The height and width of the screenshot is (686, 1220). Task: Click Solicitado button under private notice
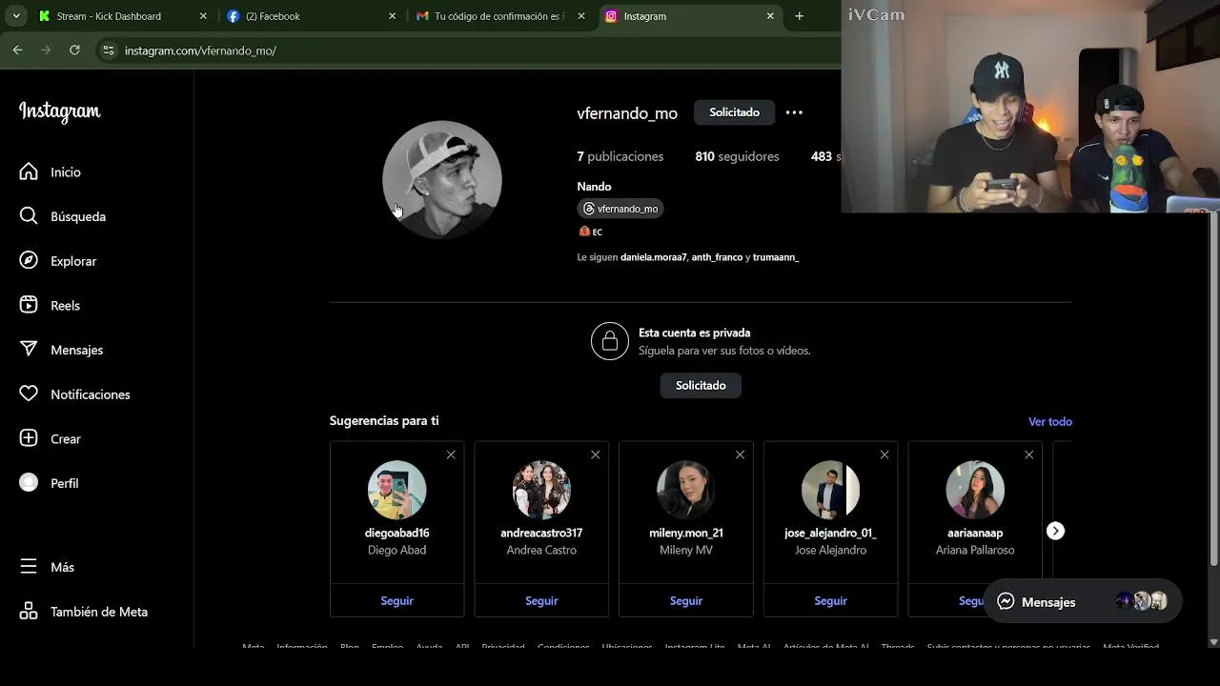click(x=701, y=386)
